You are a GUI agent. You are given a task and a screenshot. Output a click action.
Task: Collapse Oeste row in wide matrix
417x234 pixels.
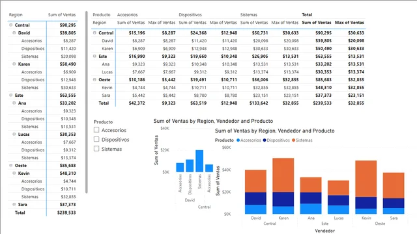pos(94,79)
